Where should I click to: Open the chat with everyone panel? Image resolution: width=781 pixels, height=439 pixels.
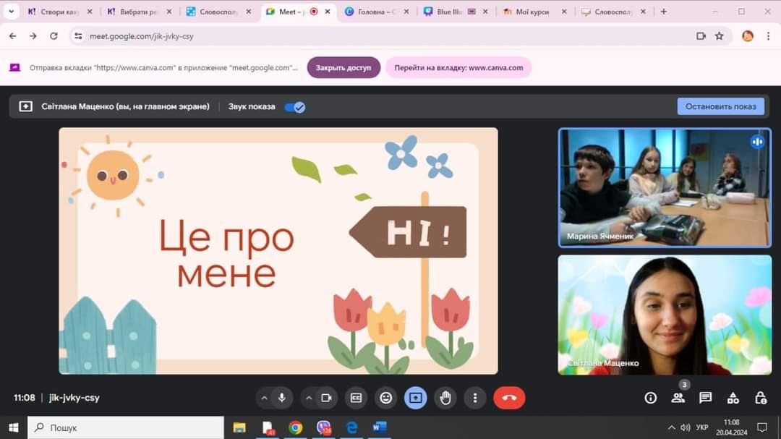(x=706, y=398)
